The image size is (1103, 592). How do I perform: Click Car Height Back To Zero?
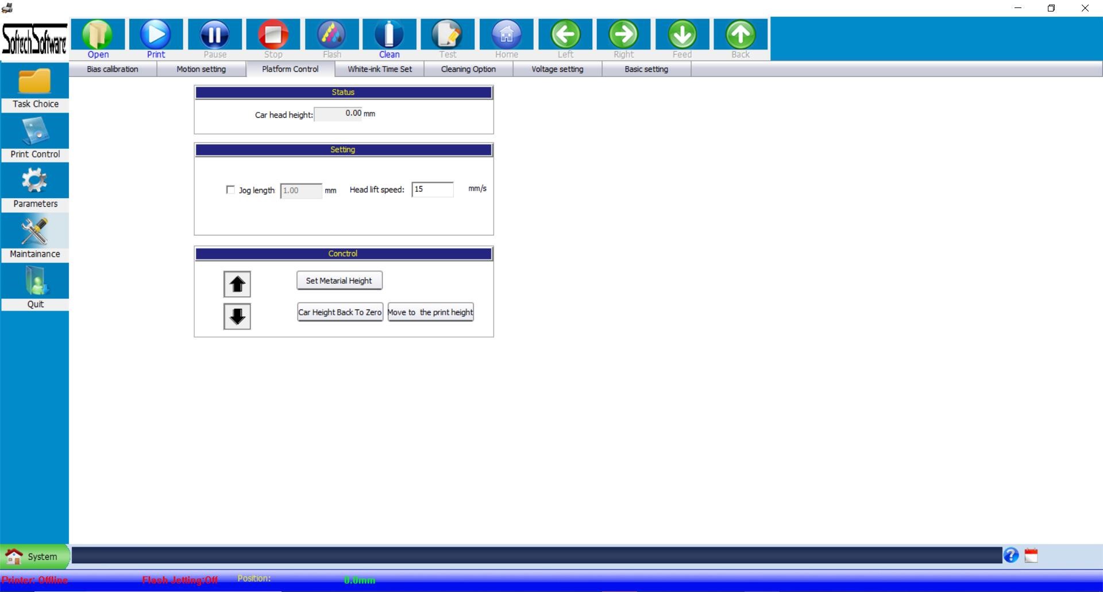(x=340, y=312)
